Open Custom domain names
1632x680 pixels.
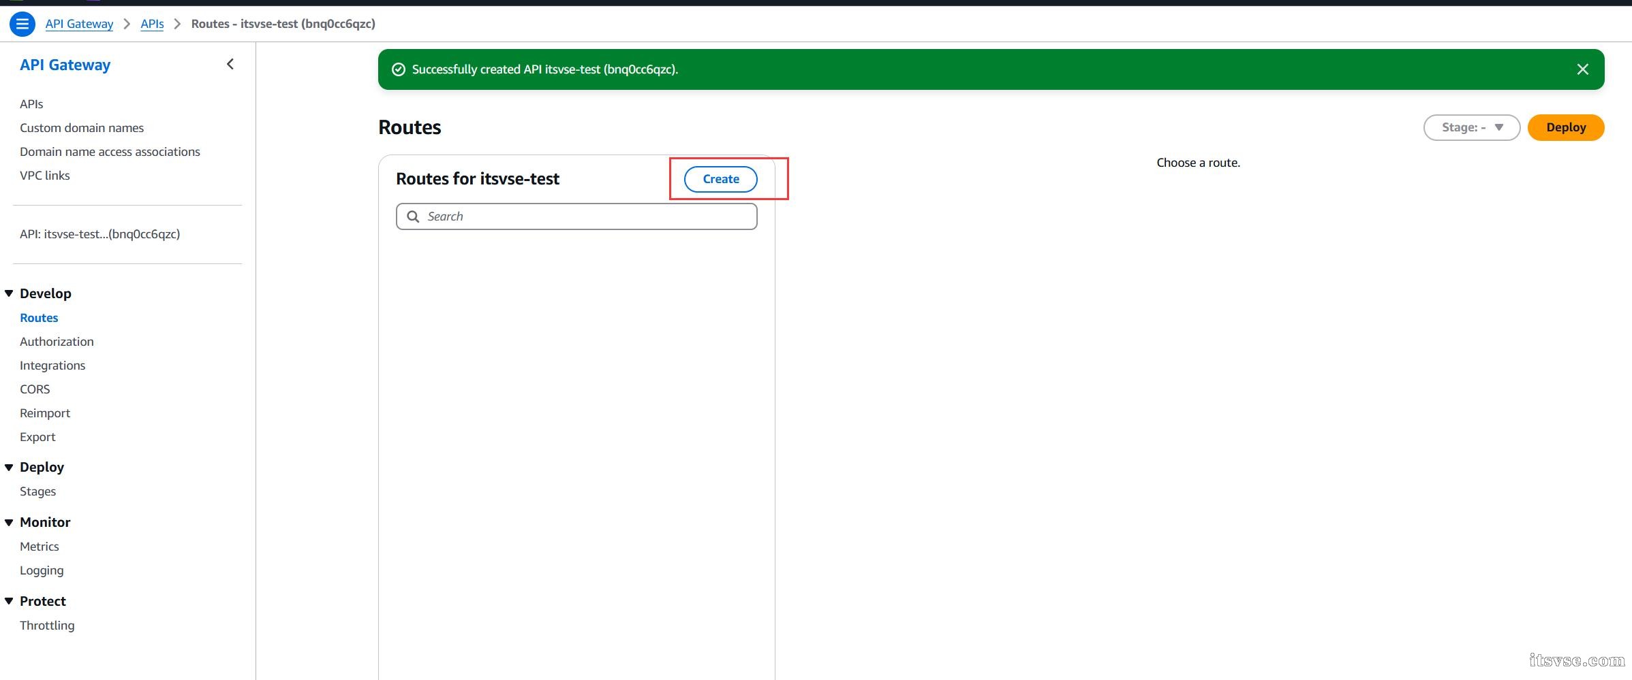pyautogui.click(x=82, y=128)
